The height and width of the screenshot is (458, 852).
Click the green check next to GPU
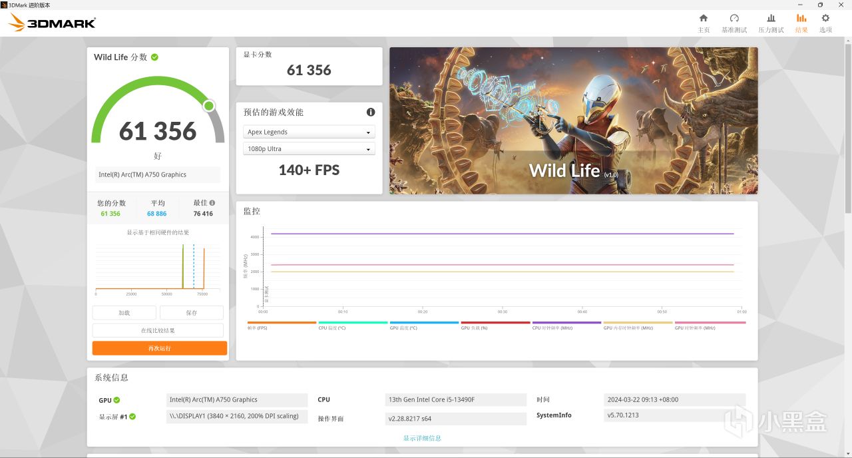pos(116,400)
